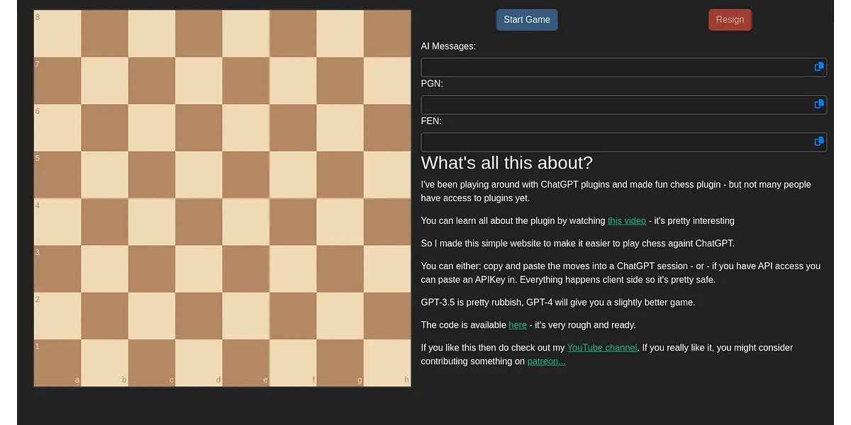This screenshot has width=851, height=425.
Task: Click the "What's all this about?" heading
Action: pos(506,163)
